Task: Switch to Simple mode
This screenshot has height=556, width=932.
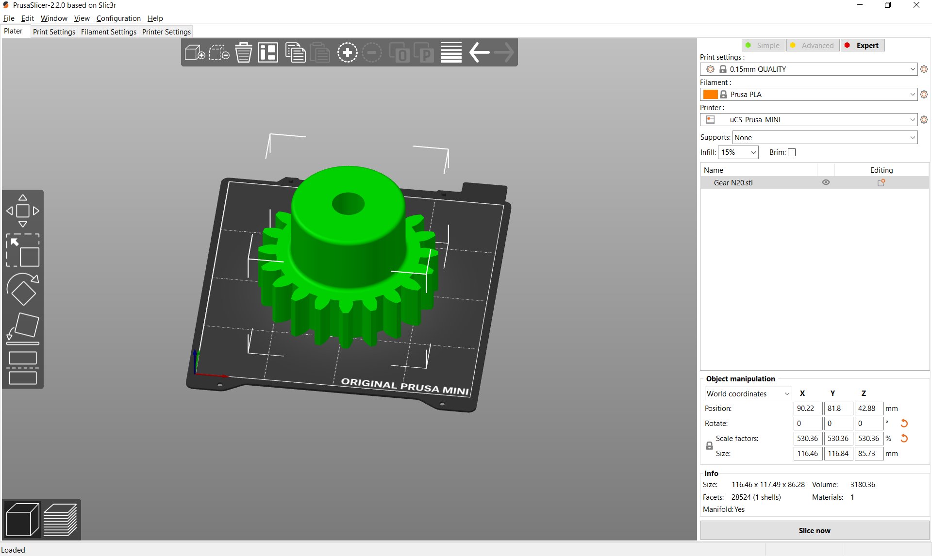Action: click(x=763, y=45)
